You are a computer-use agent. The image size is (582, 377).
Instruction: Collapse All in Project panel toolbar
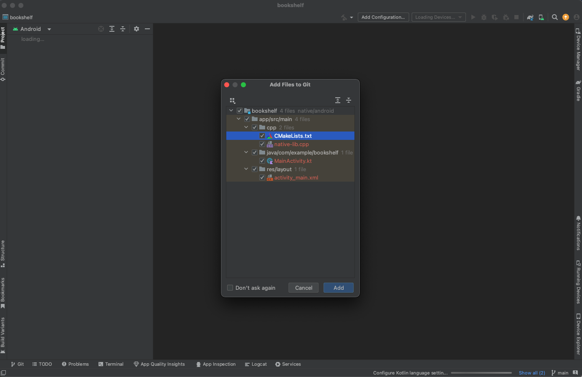(x=123, y=29)
